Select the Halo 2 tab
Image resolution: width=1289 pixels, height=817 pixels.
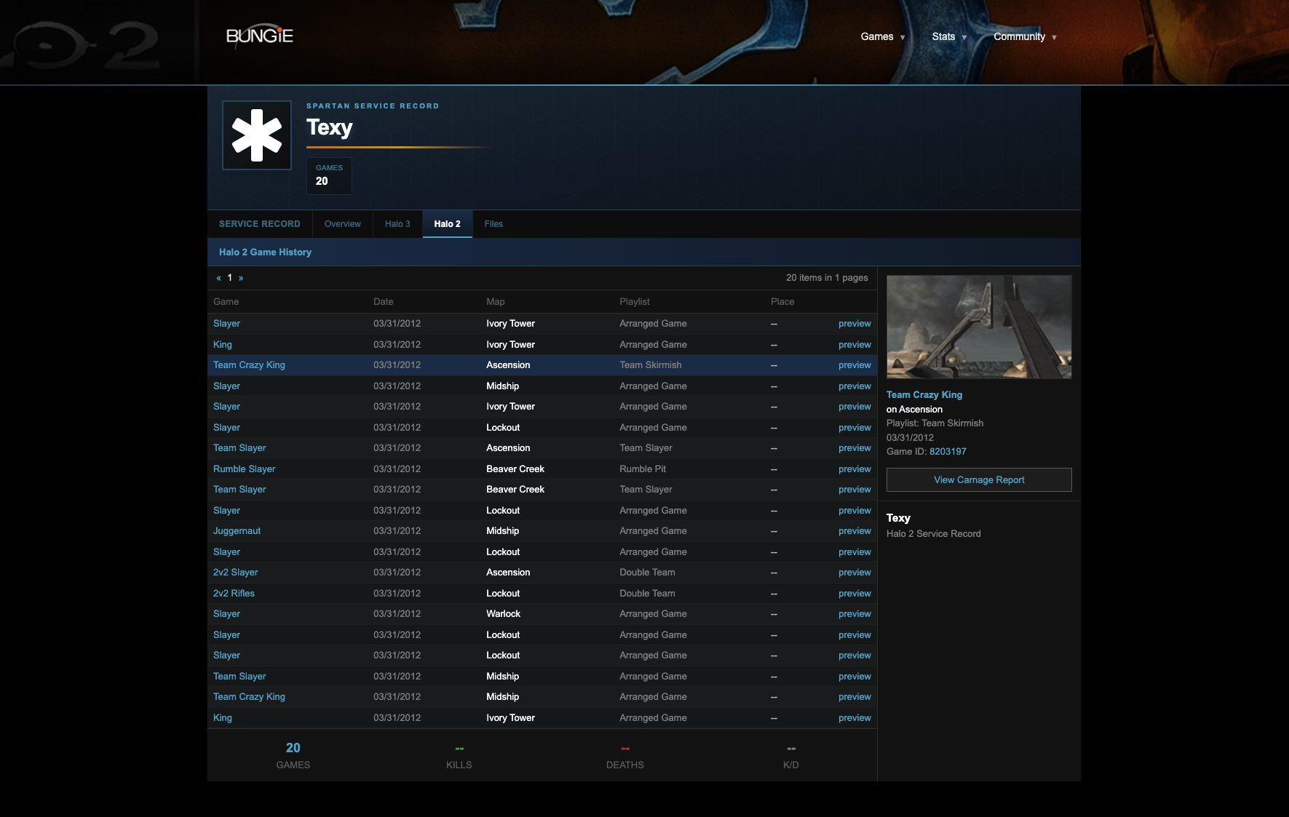point(448,224)
